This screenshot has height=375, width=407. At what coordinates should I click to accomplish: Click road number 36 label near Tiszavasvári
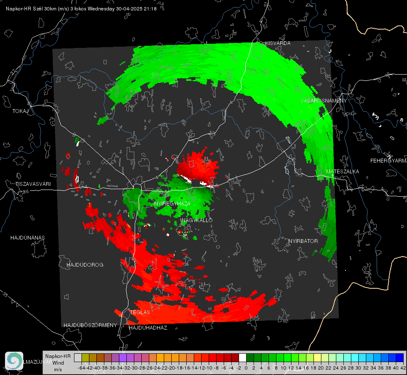click(26, 192)
